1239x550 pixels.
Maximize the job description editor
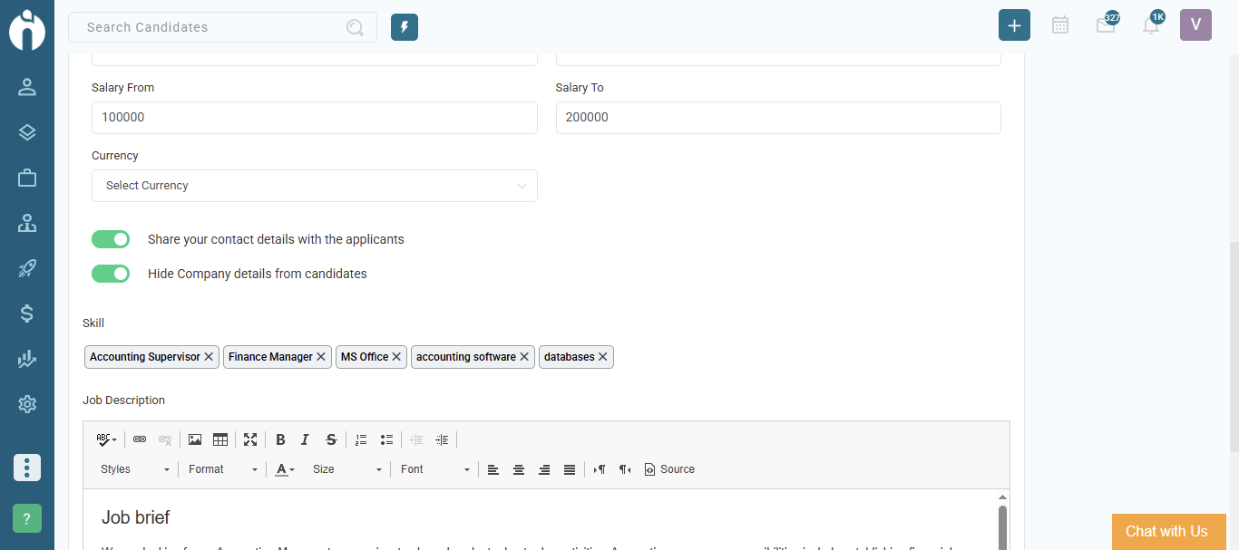point(250,439)
